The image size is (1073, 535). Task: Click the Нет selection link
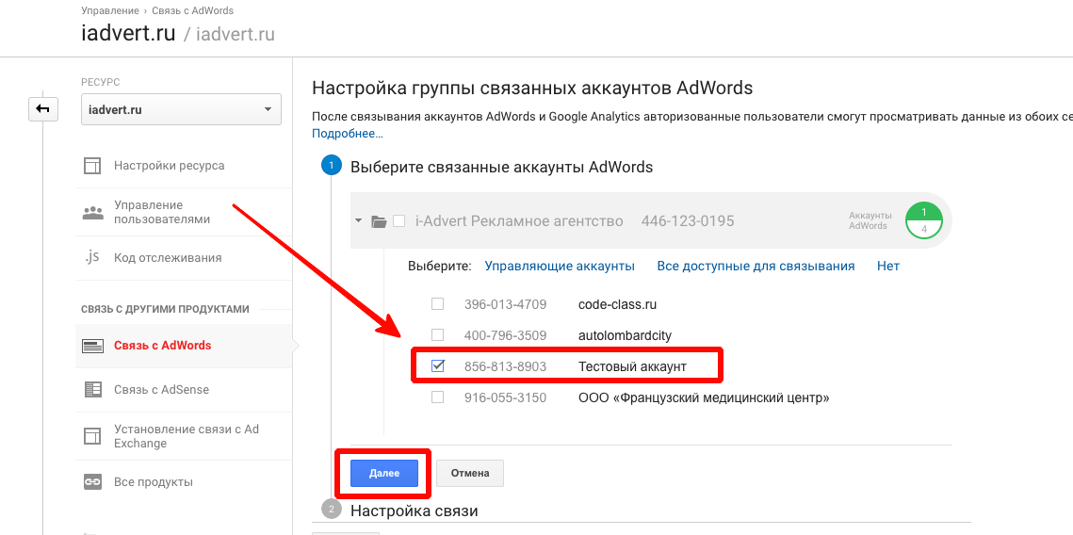[x=888, y=267]
